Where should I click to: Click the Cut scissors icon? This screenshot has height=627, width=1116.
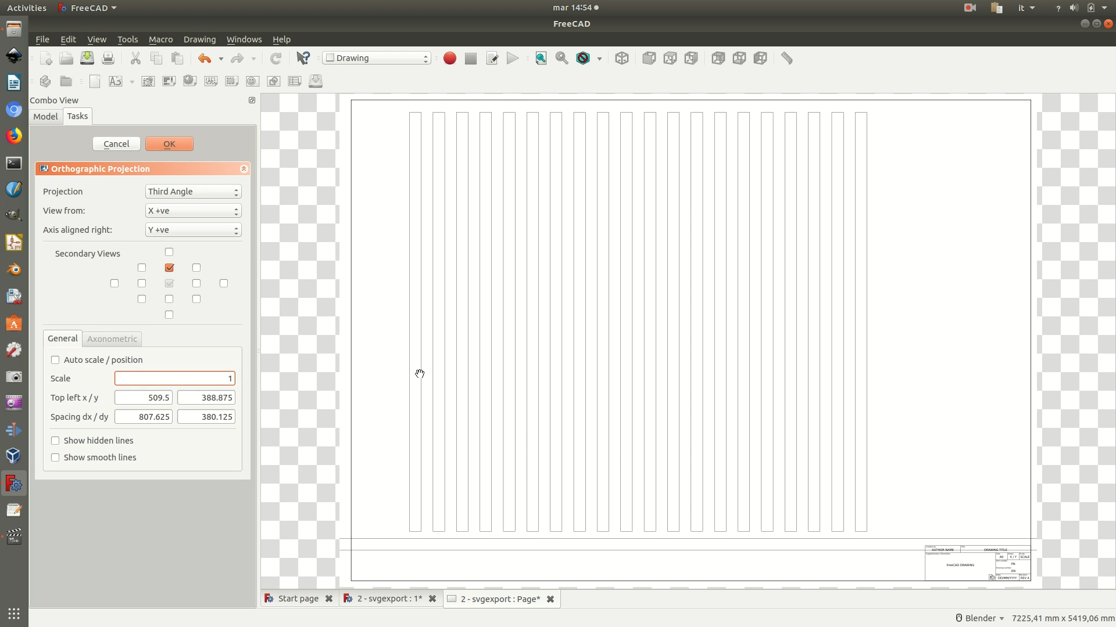(x=135, y=58)
